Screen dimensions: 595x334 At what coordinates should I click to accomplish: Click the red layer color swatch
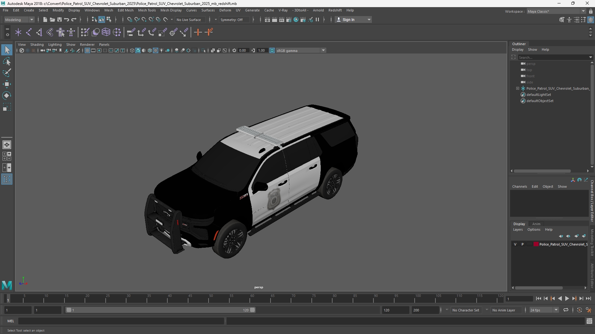pyautogui.click(x=536, y=244)
